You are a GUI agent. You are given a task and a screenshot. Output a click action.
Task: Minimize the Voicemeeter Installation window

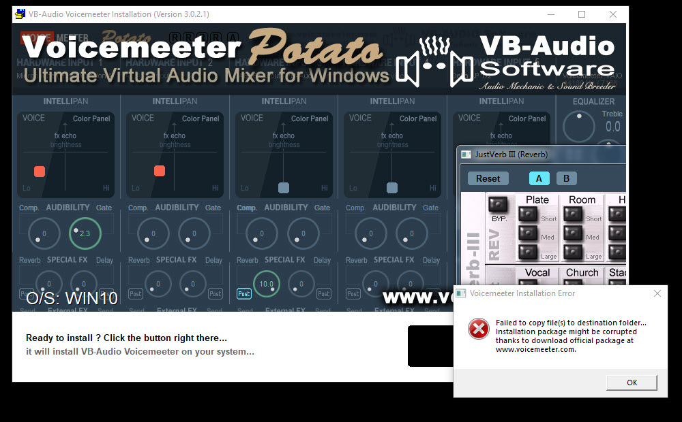click(x=550, y=14)
